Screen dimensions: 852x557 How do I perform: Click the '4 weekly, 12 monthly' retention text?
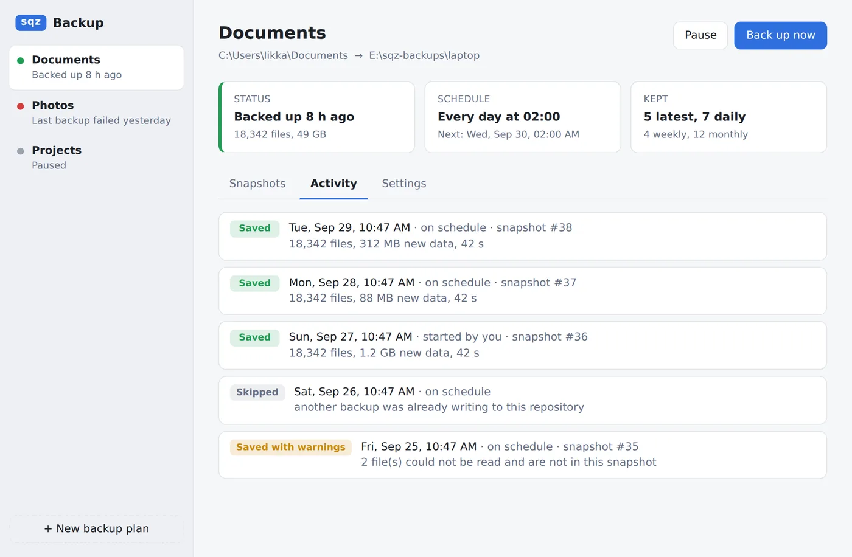(x=696, y=134)
